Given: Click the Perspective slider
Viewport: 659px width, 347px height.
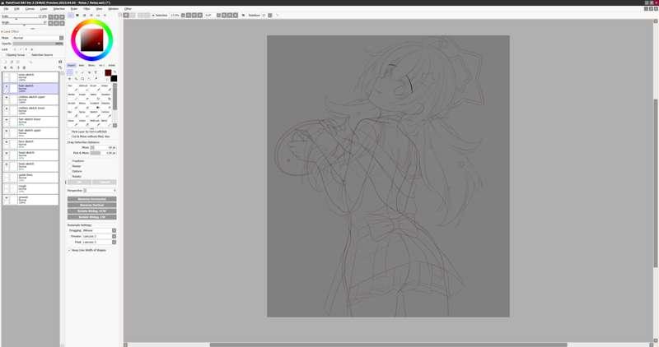Looking at the screenshot, I should click(100, 191).
